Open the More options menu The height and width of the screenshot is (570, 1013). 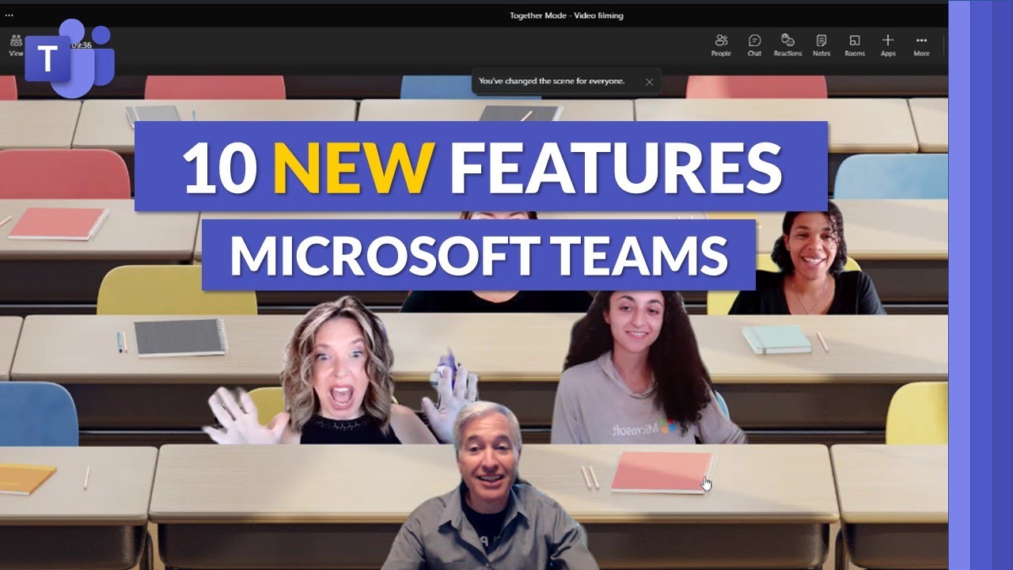click(921, 45)
